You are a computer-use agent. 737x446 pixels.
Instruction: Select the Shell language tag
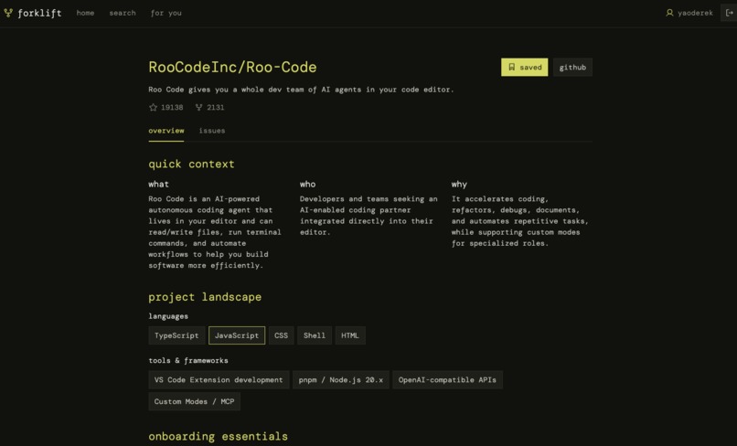315,335
